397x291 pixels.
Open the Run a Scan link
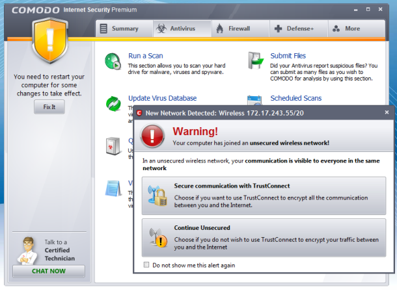coord(146,56)
